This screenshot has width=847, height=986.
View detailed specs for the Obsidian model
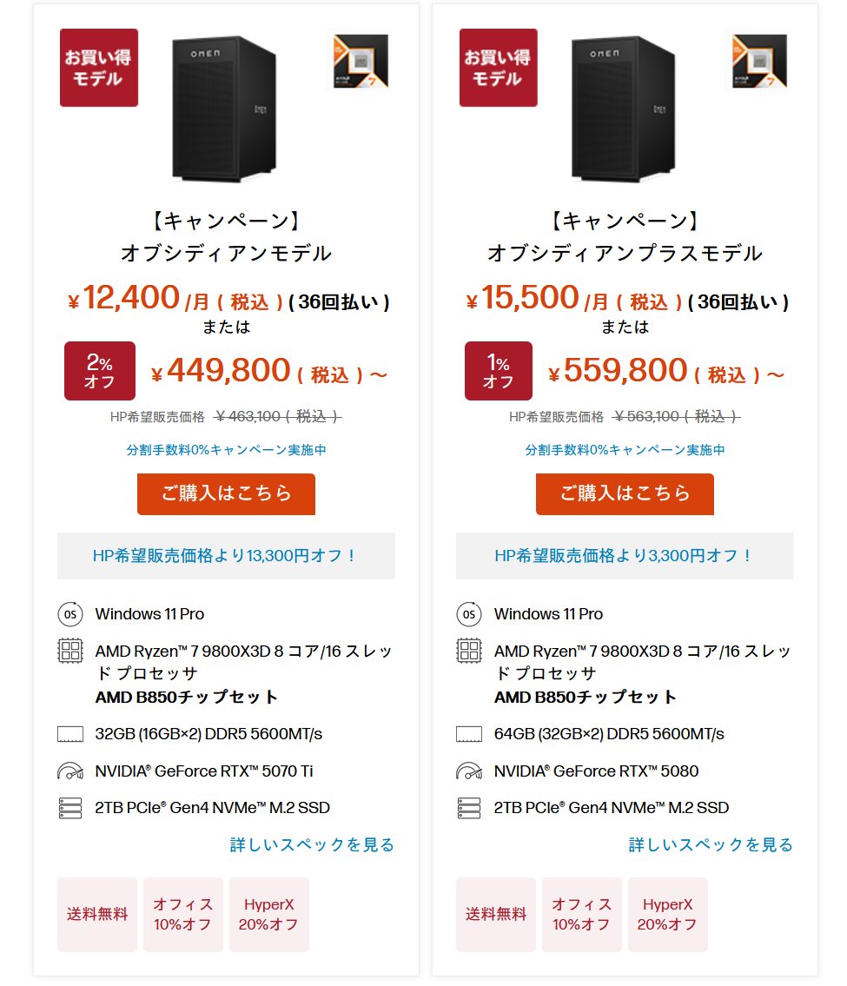click(312, 844)
